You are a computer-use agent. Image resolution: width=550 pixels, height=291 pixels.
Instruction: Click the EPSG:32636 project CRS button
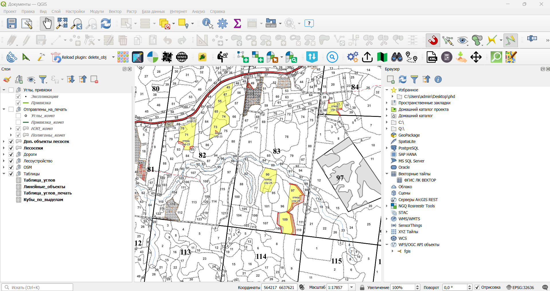coord(520,287)
